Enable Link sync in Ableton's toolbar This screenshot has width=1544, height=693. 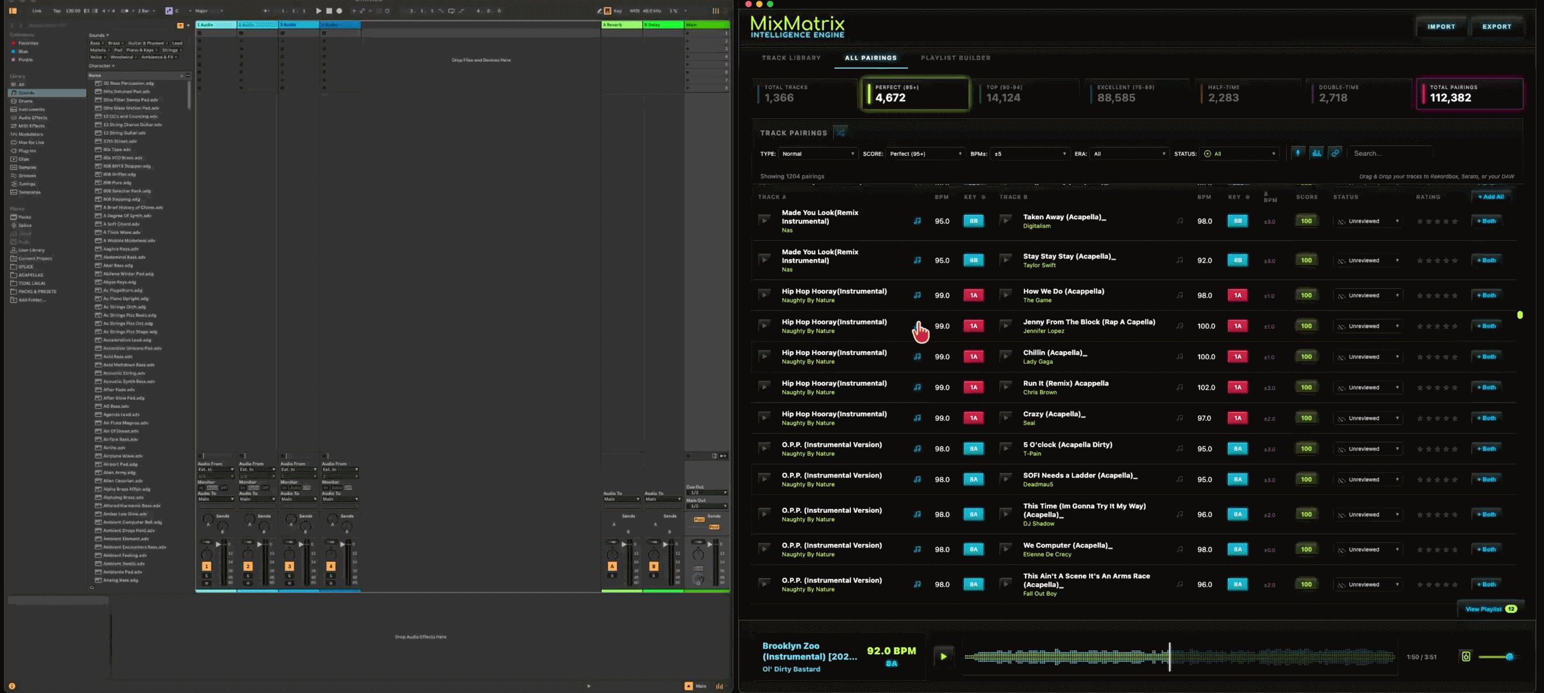click(36, 10)
